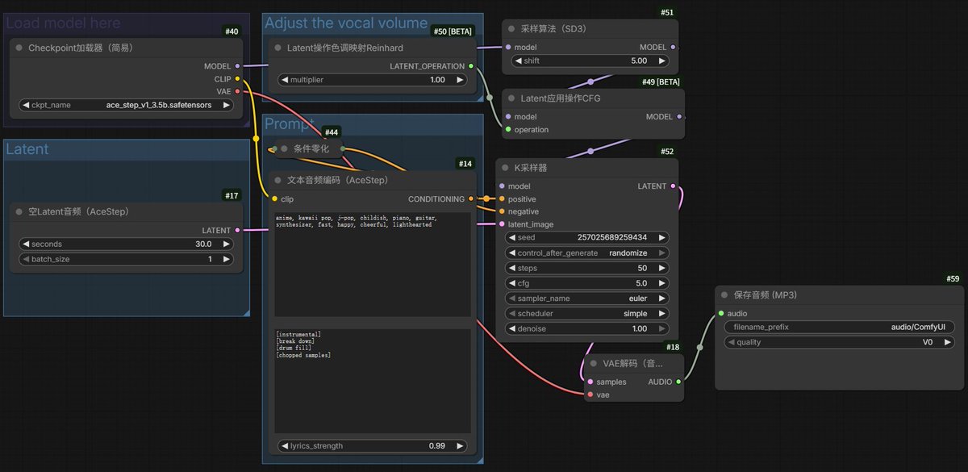Increase seed with its right arrow
The image size is (968, 472).
662,237
